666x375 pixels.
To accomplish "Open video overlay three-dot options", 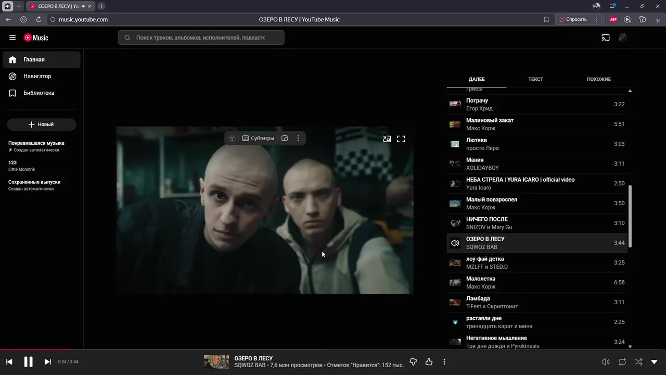I will [x=298, y=139].
